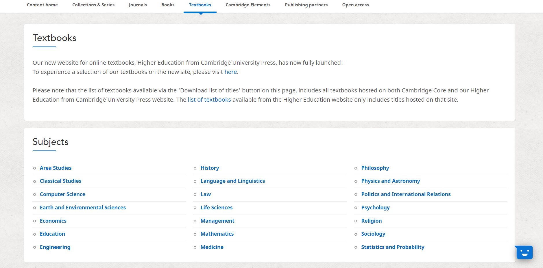Go to Content home tab
The width and height of the screenshot is (543, 268).
pyautogui.click(x=42, y=5)
